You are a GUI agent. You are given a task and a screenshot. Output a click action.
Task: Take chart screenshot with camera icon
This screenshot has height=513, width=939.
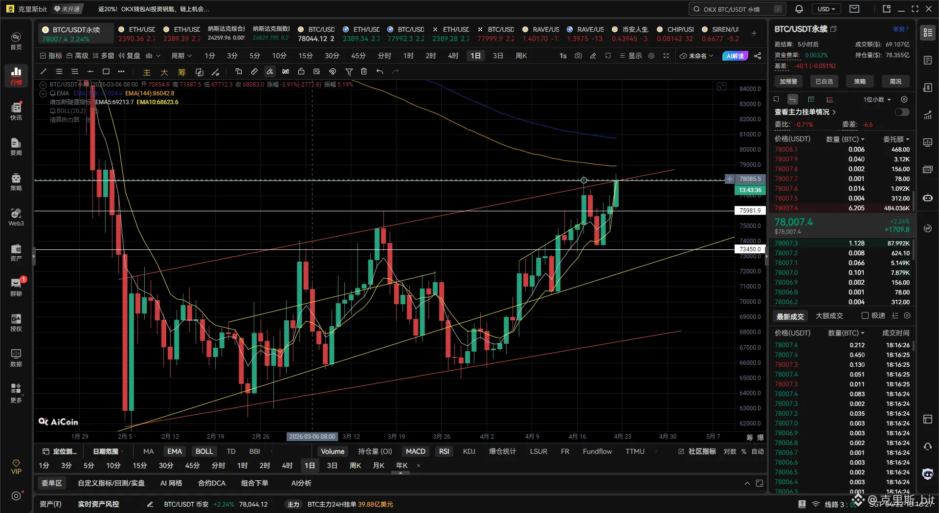[578, 56]
